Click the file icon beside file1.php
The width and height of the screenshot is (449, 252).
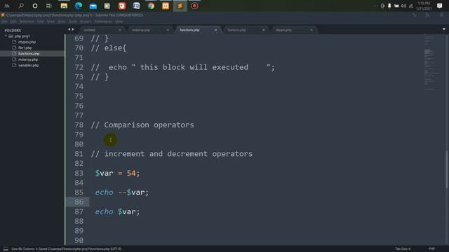coord(14,48)
